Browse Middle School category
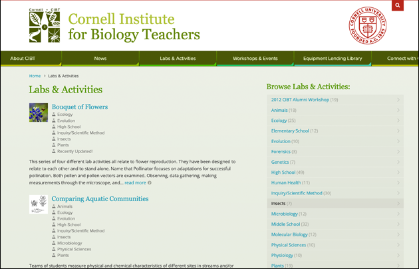Screen dimensions: 419x269 tap(335, 224)
